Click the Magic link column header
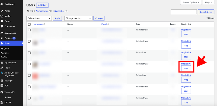The image size is (217, 106). coord(186,24)
